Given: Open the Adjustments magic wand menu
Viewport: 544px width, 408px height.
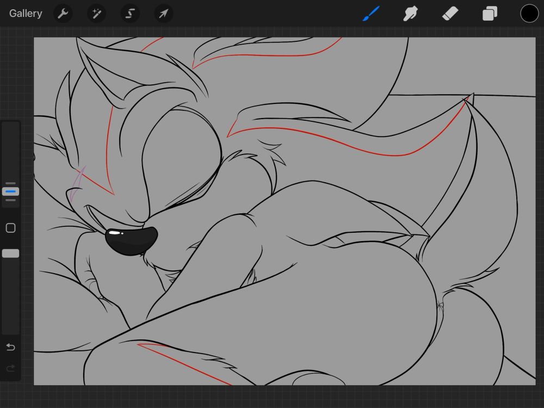Looking at the screenshot, I should [97, 14].
